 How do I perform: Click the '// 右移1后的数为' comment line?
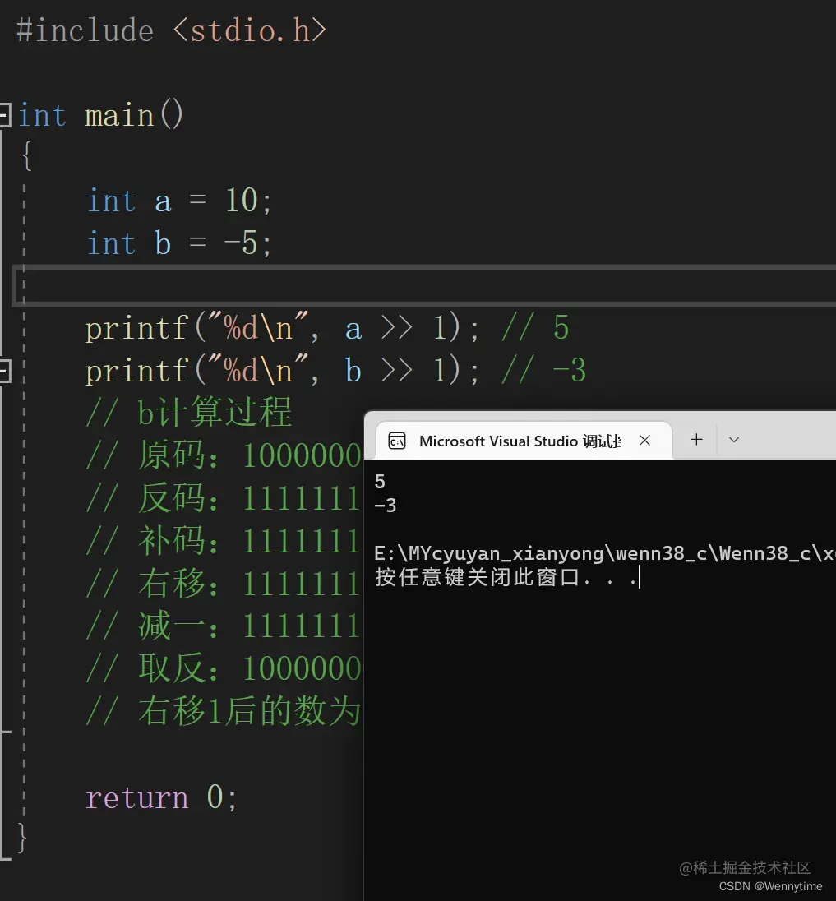(x=224, y=710)
